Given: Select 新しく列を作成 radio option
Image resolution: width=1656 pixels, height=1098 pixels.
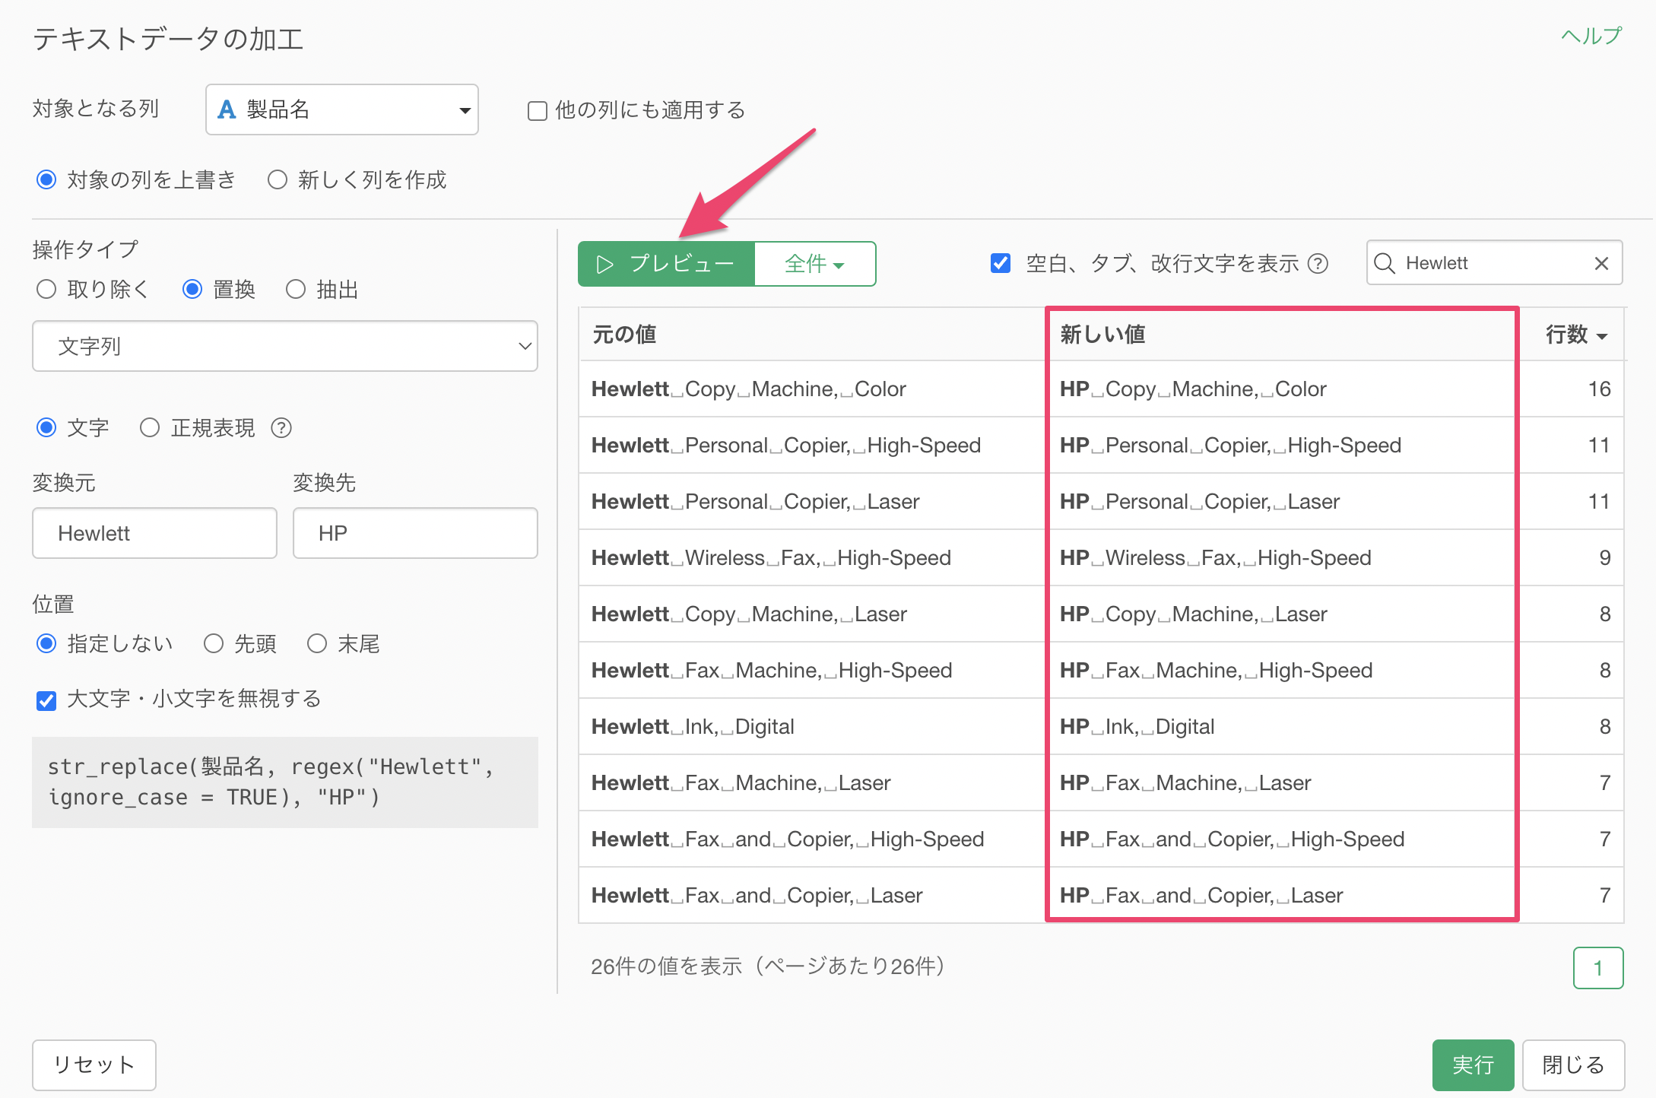Looking at the screenshot, I should tap(278, 179).
